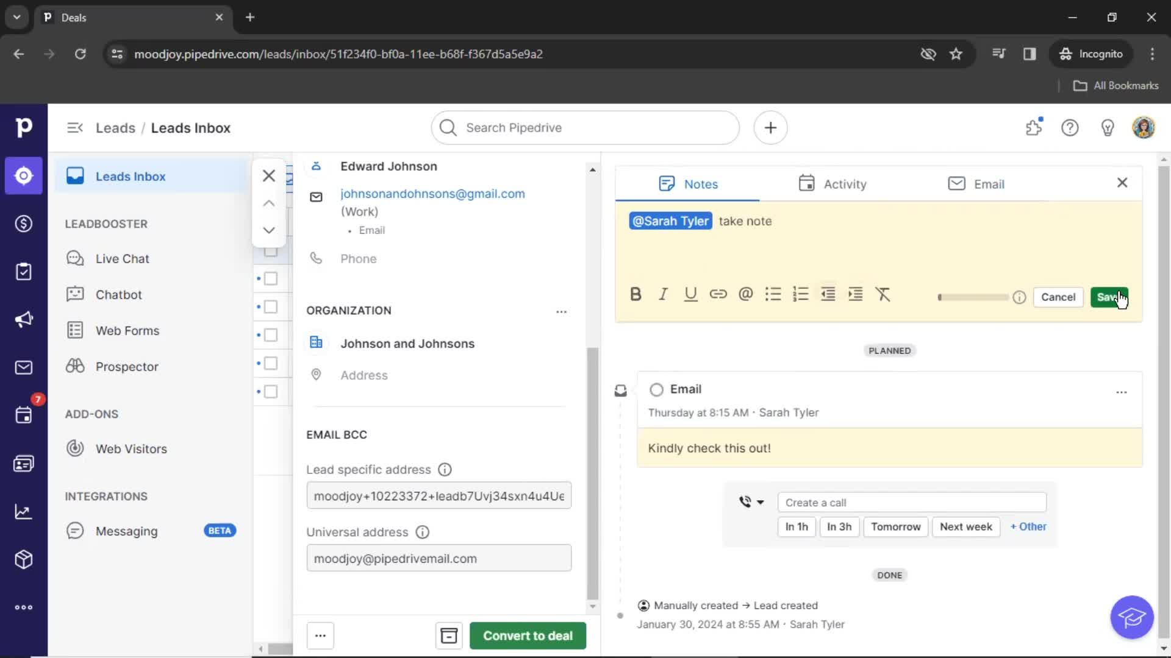
Task: Open the Contacts card icon in sidebar
Action: [24, 464]
